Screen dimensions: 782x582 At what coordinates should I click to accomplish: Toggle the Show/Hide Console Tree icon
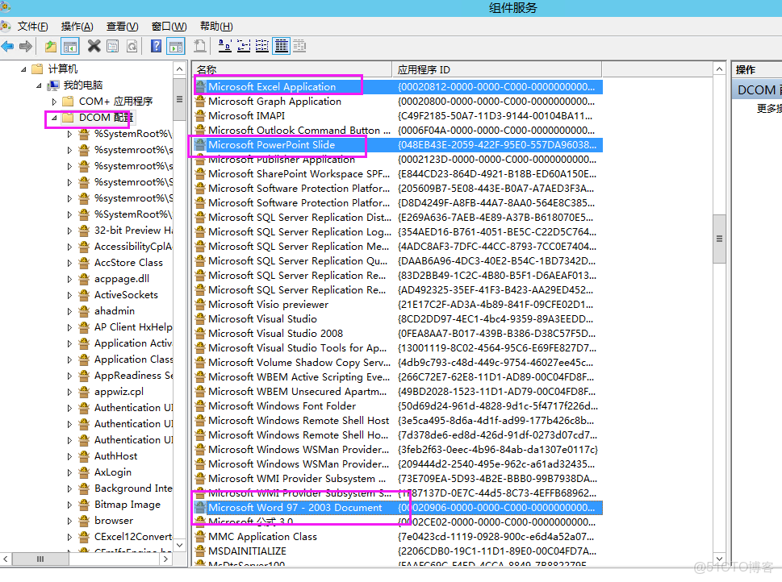click(x=70, y=46)
